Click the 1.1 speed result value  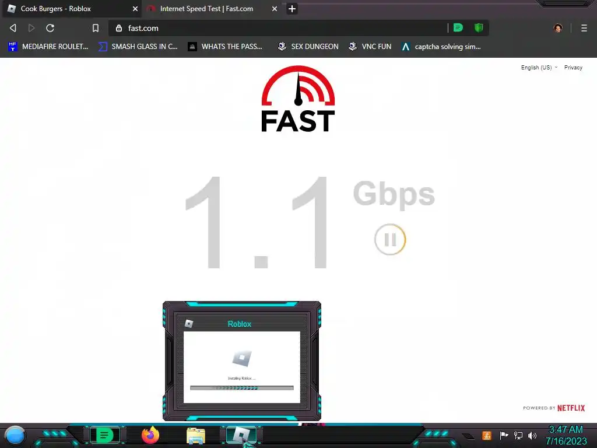tap(256, 222)
